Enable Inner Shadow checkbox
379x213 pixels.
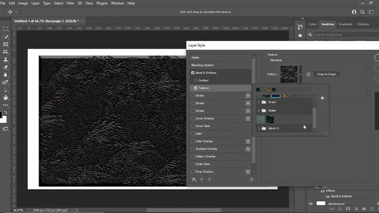[192, 118]
